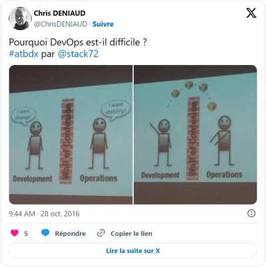
Task: Click the chain link copy icon
Action: 101,233
